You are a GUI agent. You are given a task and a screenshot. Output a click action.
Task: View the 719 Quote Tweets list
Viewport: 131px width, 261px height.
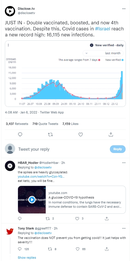pyautogui.click(x=45, y=124)
